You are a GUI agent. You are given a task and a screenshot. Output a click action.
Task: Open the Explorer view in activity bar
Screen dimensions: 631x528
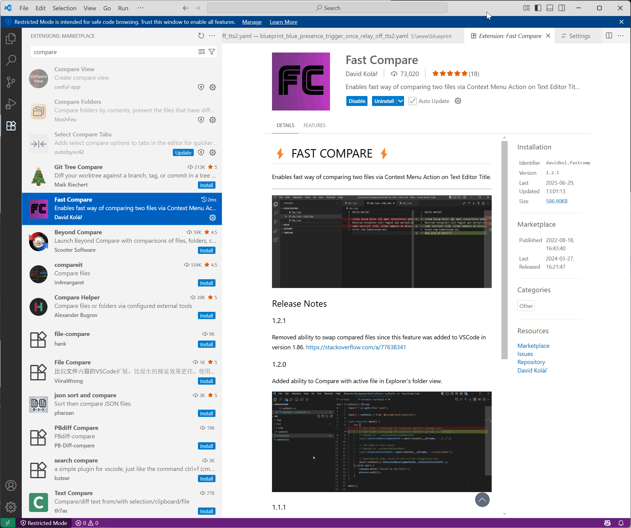(x=11, y=38)
